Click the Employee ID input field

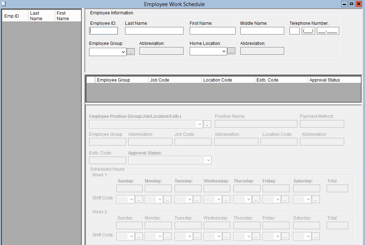[103, 31]
